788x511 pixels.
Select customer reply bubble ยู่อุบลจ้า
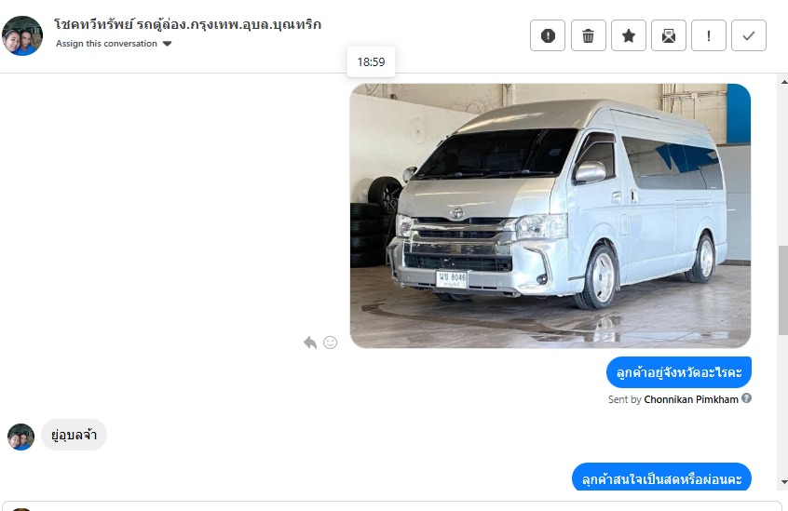pyautogui.click(x=74, y=435)
